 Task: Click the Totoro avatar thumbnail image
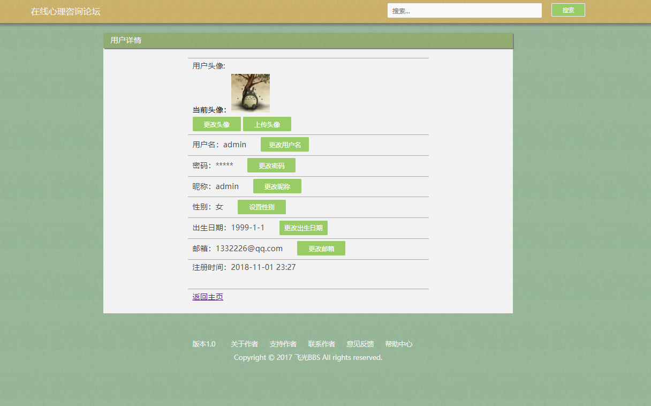click(250, 92)
